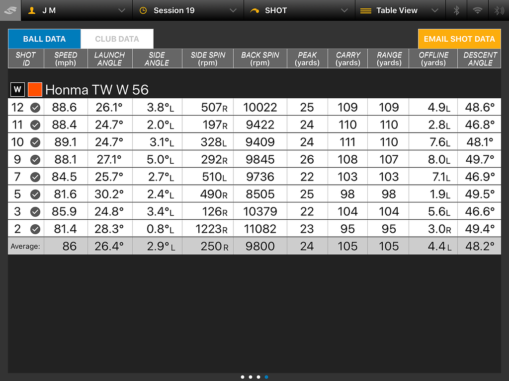The image size is (509, 381).
Task: Expand the J M player dropdown arrow
Action: click(x=122, y=11)
